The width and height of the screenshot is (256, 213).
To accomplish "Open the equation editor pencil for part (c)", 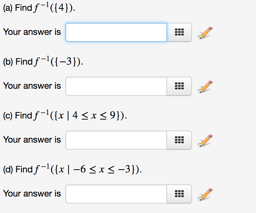I will [205, 140].
